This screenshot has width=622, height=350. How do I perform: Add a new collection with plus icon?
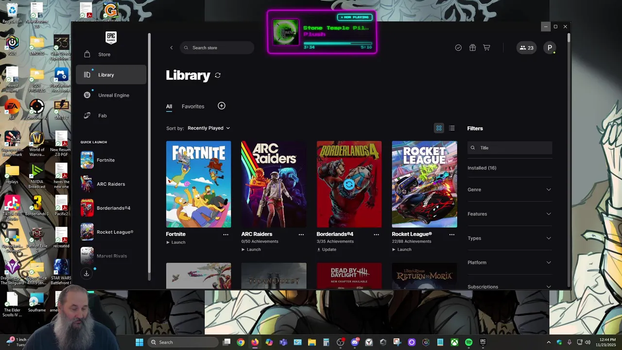click(x=222, y=106)
